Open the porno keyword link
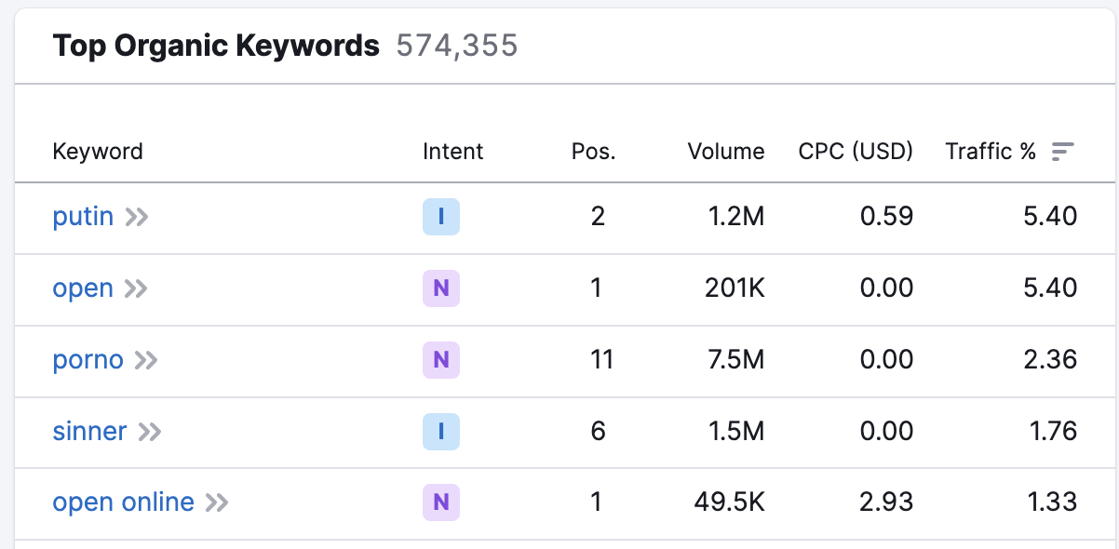Viewport: 1119px width, 549px height. click(x=88, y=360)
